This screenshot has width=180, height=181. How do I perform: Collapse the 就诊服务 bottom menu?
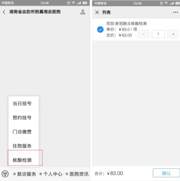coord(24,174)
